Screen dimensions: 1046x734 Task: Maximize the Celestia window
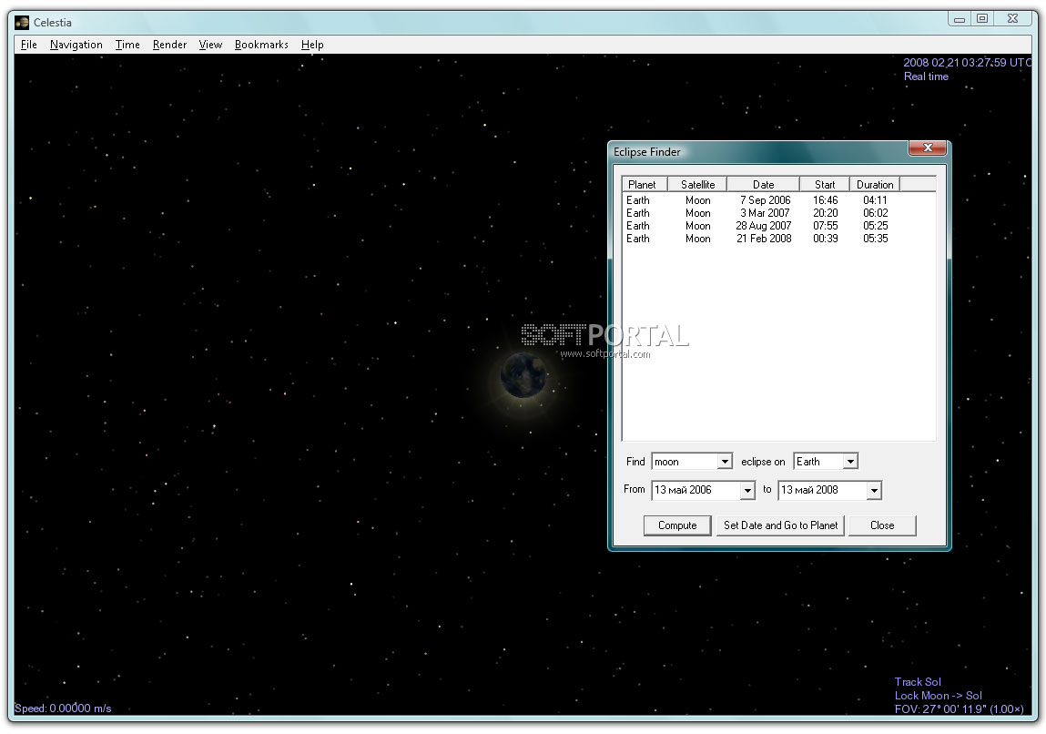982,19
